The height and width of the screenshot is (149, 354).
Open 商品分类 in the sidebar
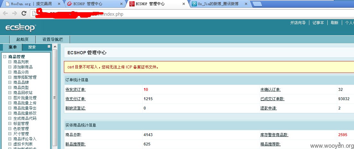(21, 72)
